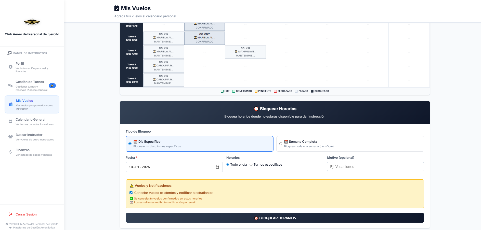
Task: Click the Cerrar Sesión link
Action: (26, 214)
